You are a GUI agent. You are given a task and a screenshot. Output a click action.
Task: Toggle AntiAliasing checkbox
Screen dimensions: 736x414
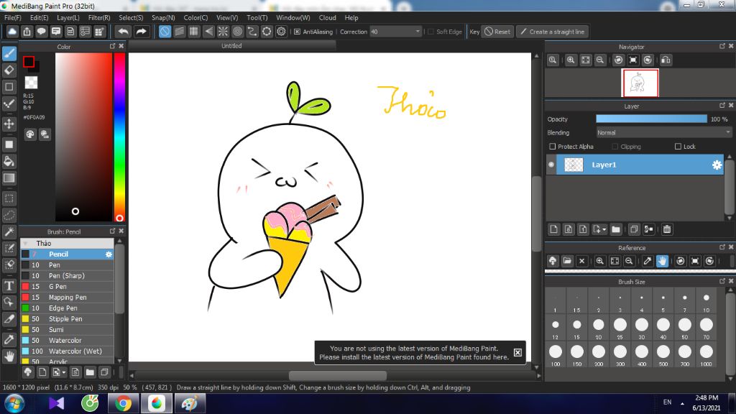click(x=297, y=32)
